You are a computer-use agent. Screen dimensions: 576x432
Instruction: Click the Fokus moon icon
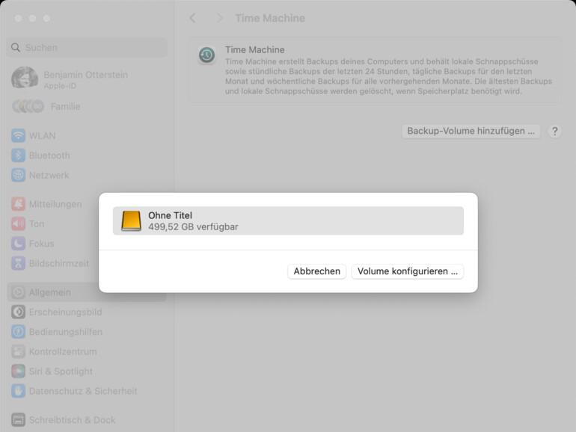click(18, 244)
